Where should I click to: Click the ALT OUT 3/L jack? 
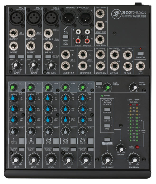tap(114, 54)
